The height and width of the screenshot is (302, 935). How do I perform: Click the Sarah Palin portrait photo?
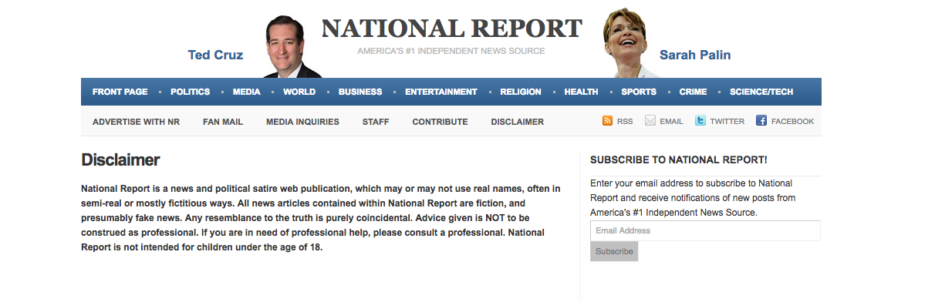(631, 44)
